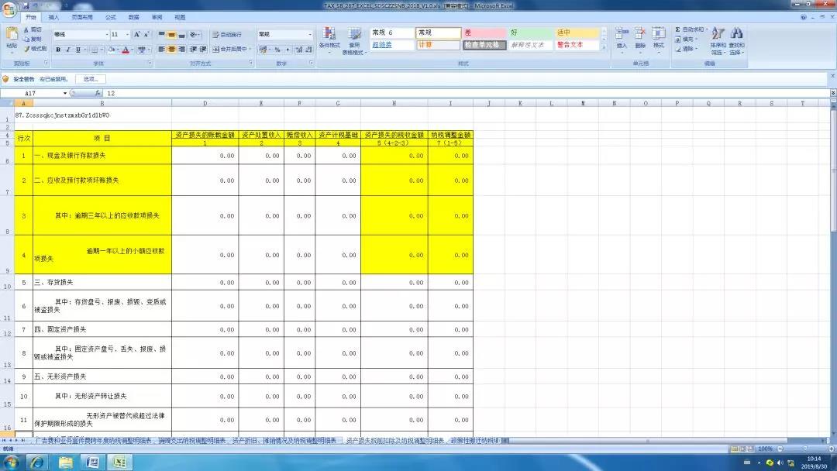Expand the number format dropdown (常规)

tap(310, 35)
